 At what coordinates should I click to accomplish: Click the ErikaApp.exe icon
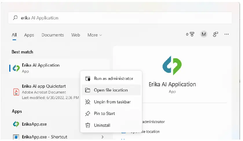16,124
